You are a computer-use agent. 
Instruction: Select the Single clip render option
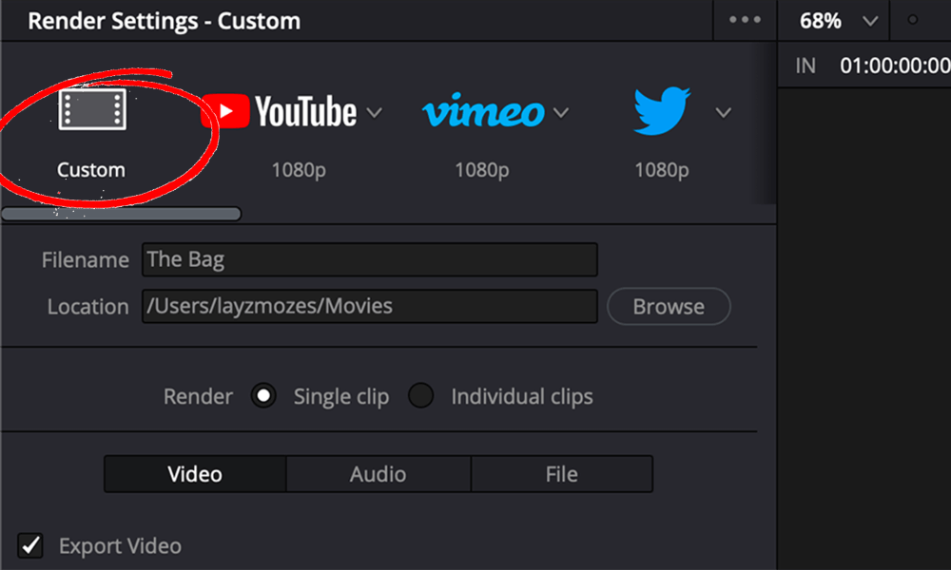pyautogui.click(x=263, y=395)
